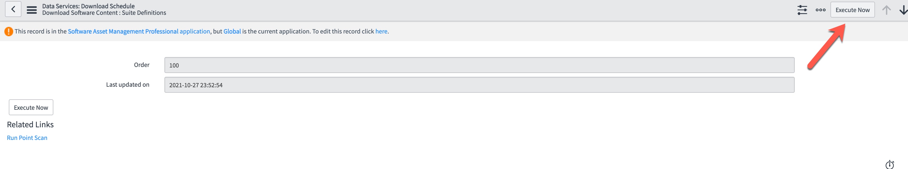Go to previous record with up arrow
Viewport: 908px width, 169px height.
886,10
